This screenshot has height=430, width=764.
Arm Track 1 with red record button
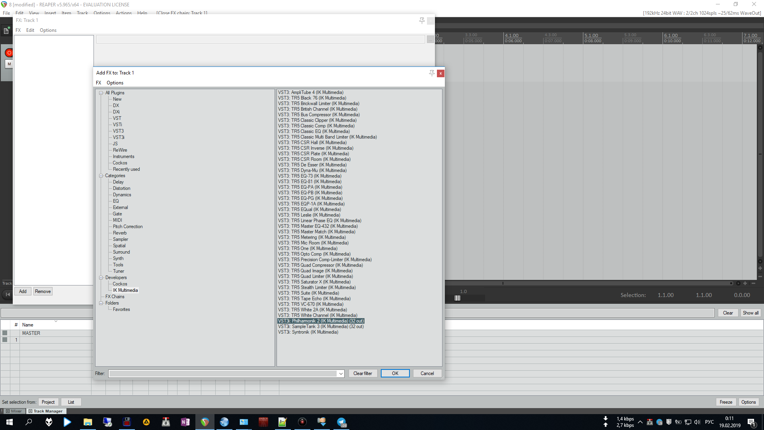tap(9, 53)
